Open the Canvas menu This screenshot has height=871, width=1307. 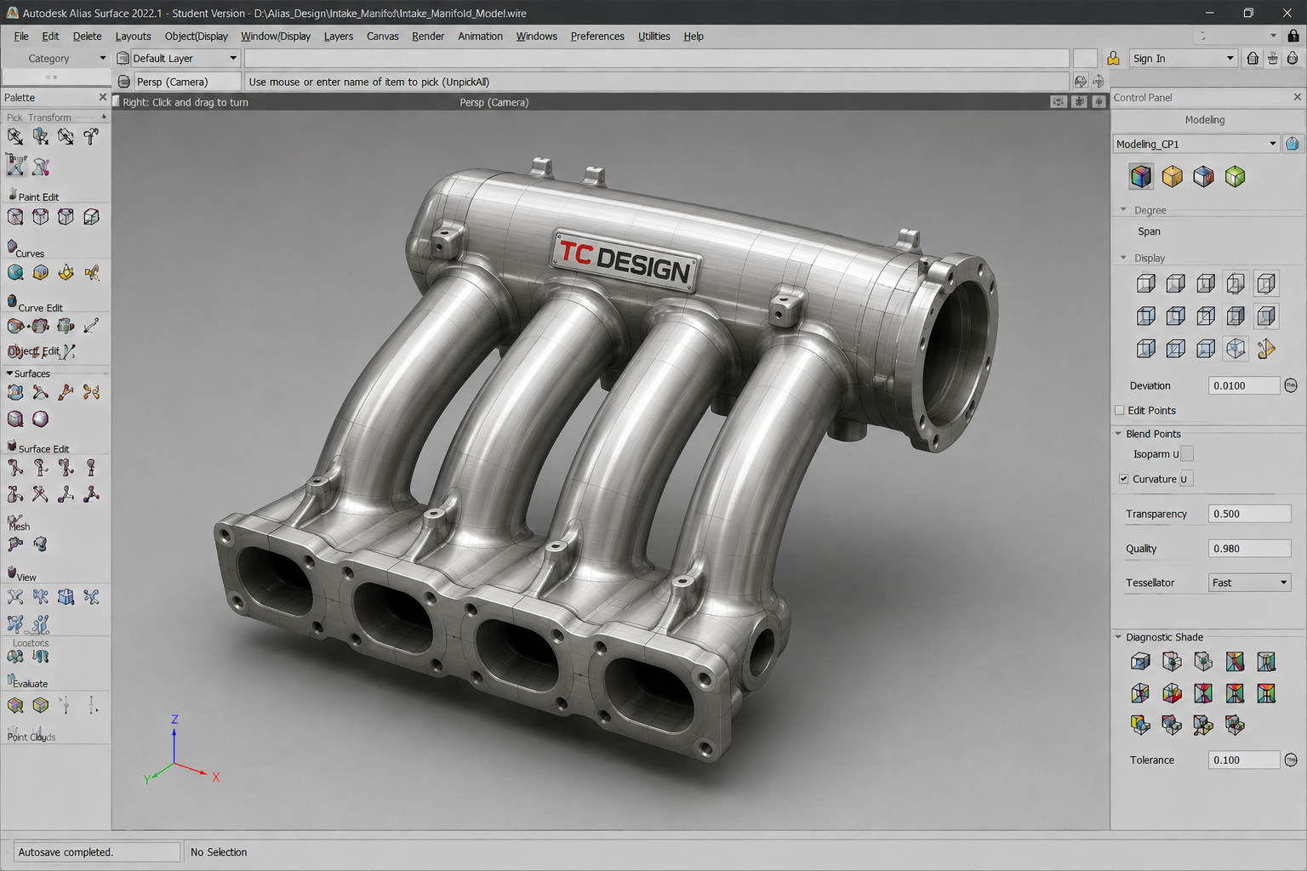pyautogui.click(x=382, y=36)
